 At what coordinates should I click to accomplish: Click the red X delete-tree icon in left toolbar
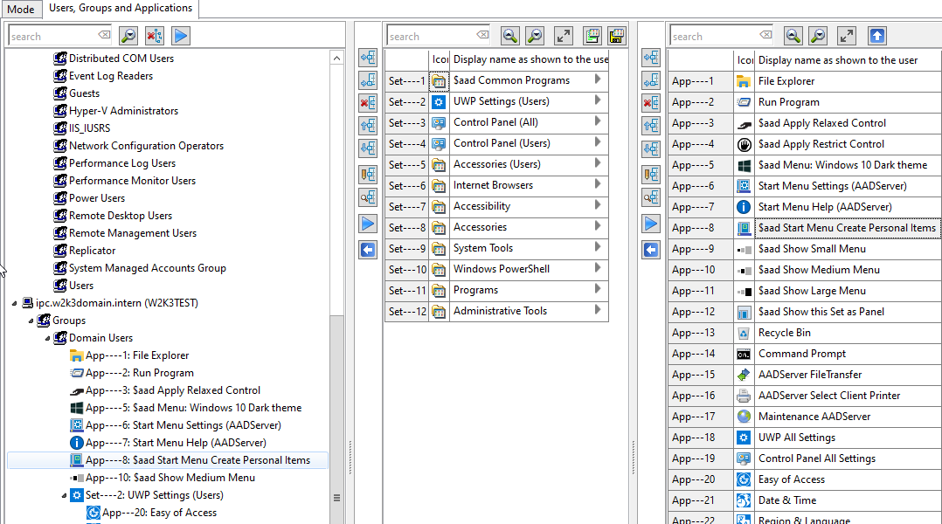[155, 36]
